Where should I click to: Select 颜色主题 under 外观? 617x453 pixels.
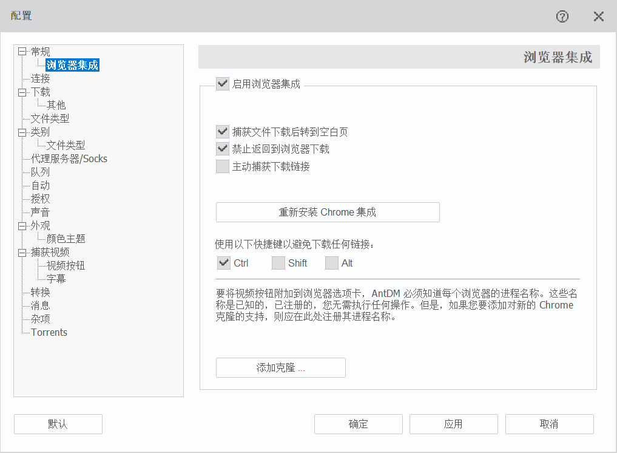click(66, 239)
